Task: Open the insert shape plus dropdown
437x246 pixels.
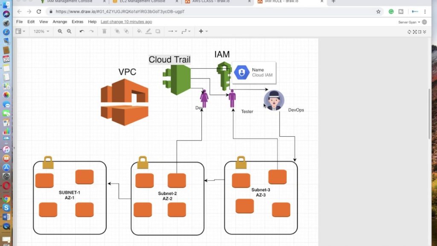Action: coord(201,31)
